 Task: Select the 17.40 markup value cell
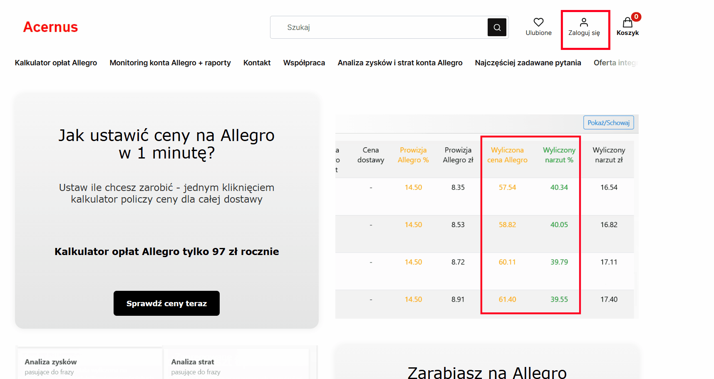[x=609, y=300]
